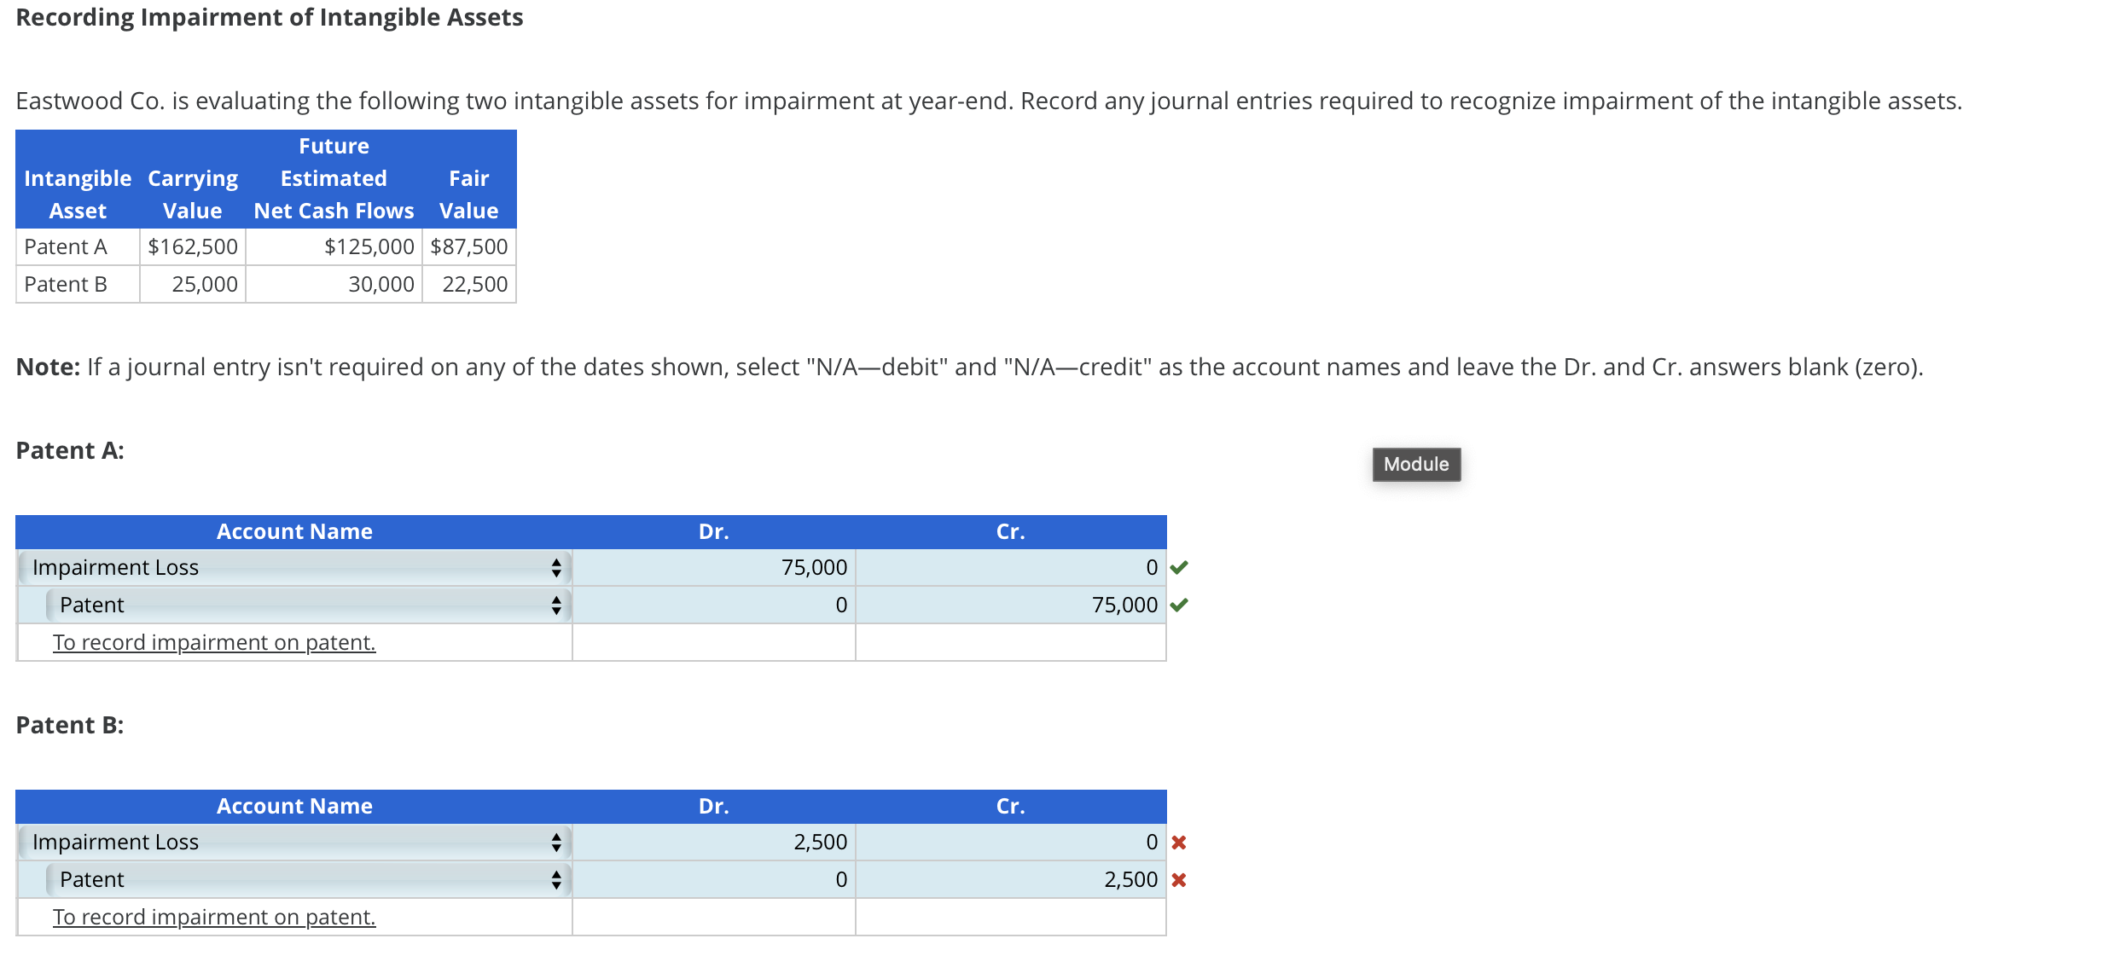Edit Patent A debit field showing 75,000
The height and width of the screenshot is (979, 2126).
point(714,567)
